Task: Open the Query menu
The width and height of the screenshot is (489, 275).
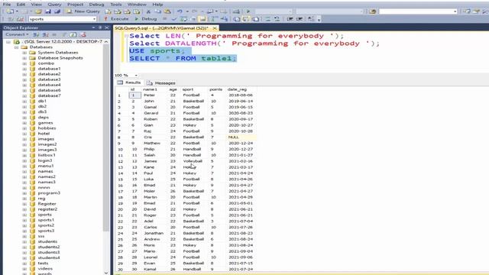Action: 54,5
